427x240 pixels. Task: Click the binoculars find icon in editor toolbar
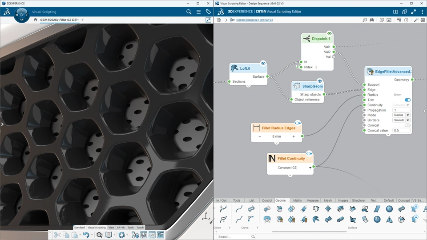pyautogui.click(x=372, y=20)
